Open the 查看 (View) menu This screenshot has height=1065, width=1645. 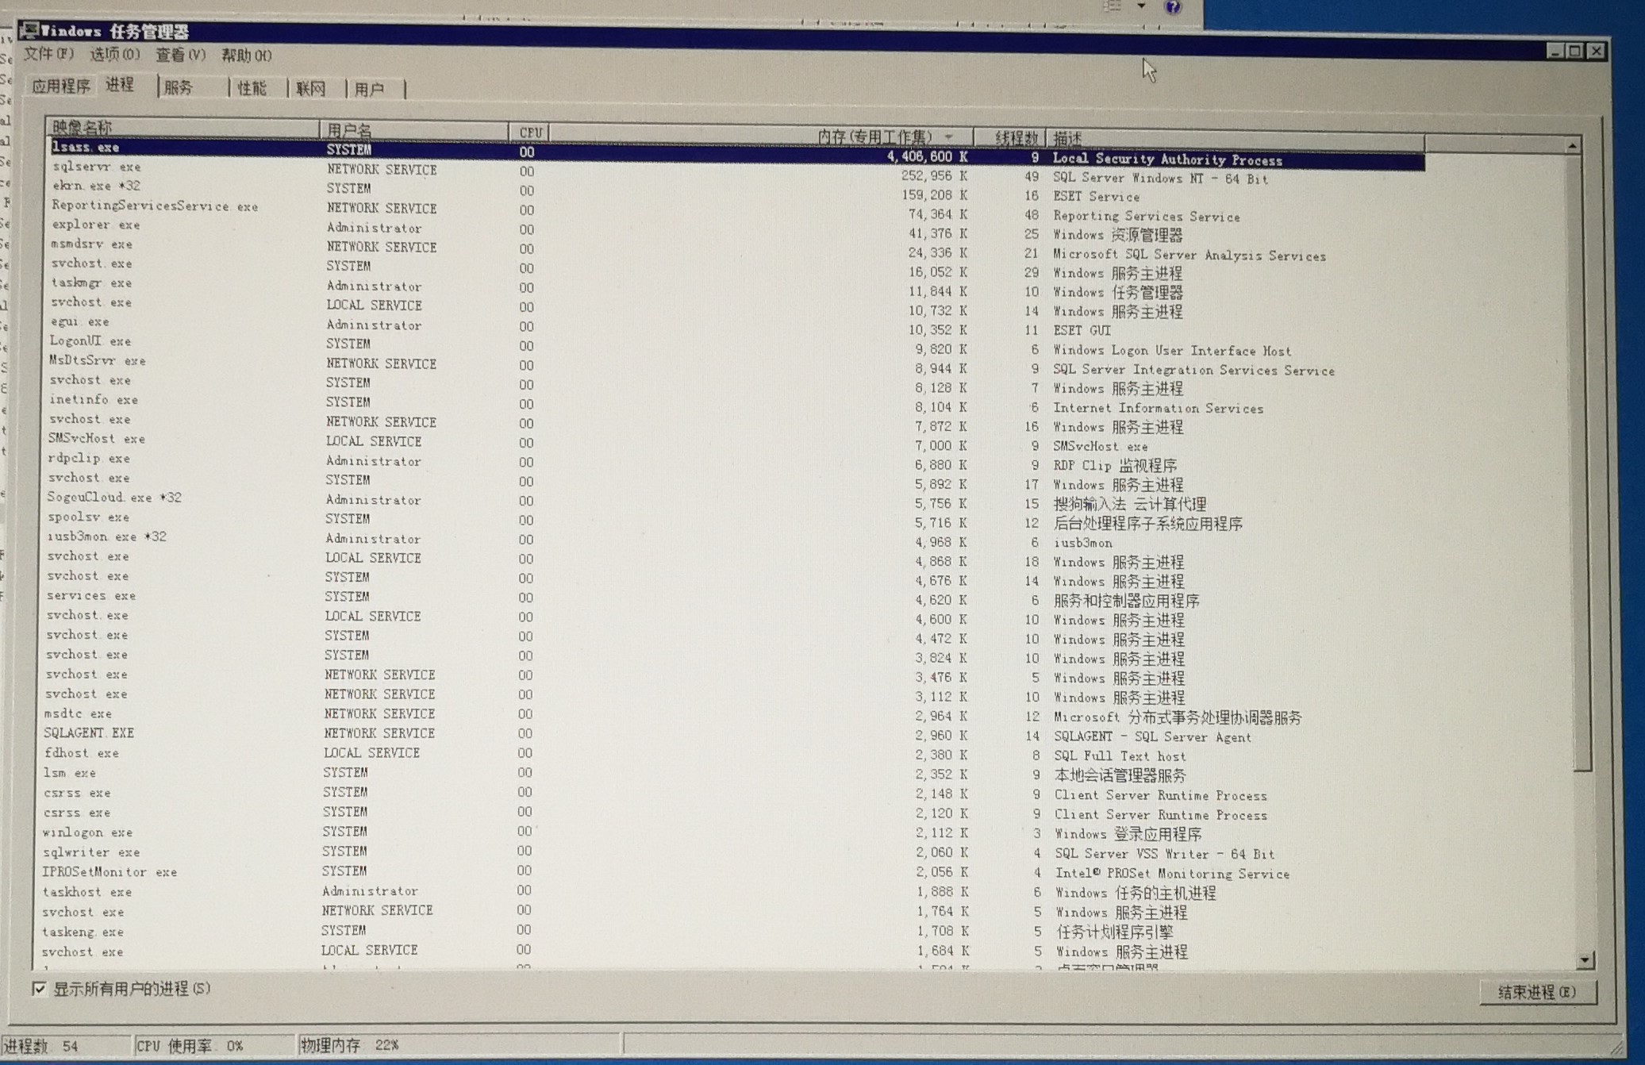click(x=180, y=55)
